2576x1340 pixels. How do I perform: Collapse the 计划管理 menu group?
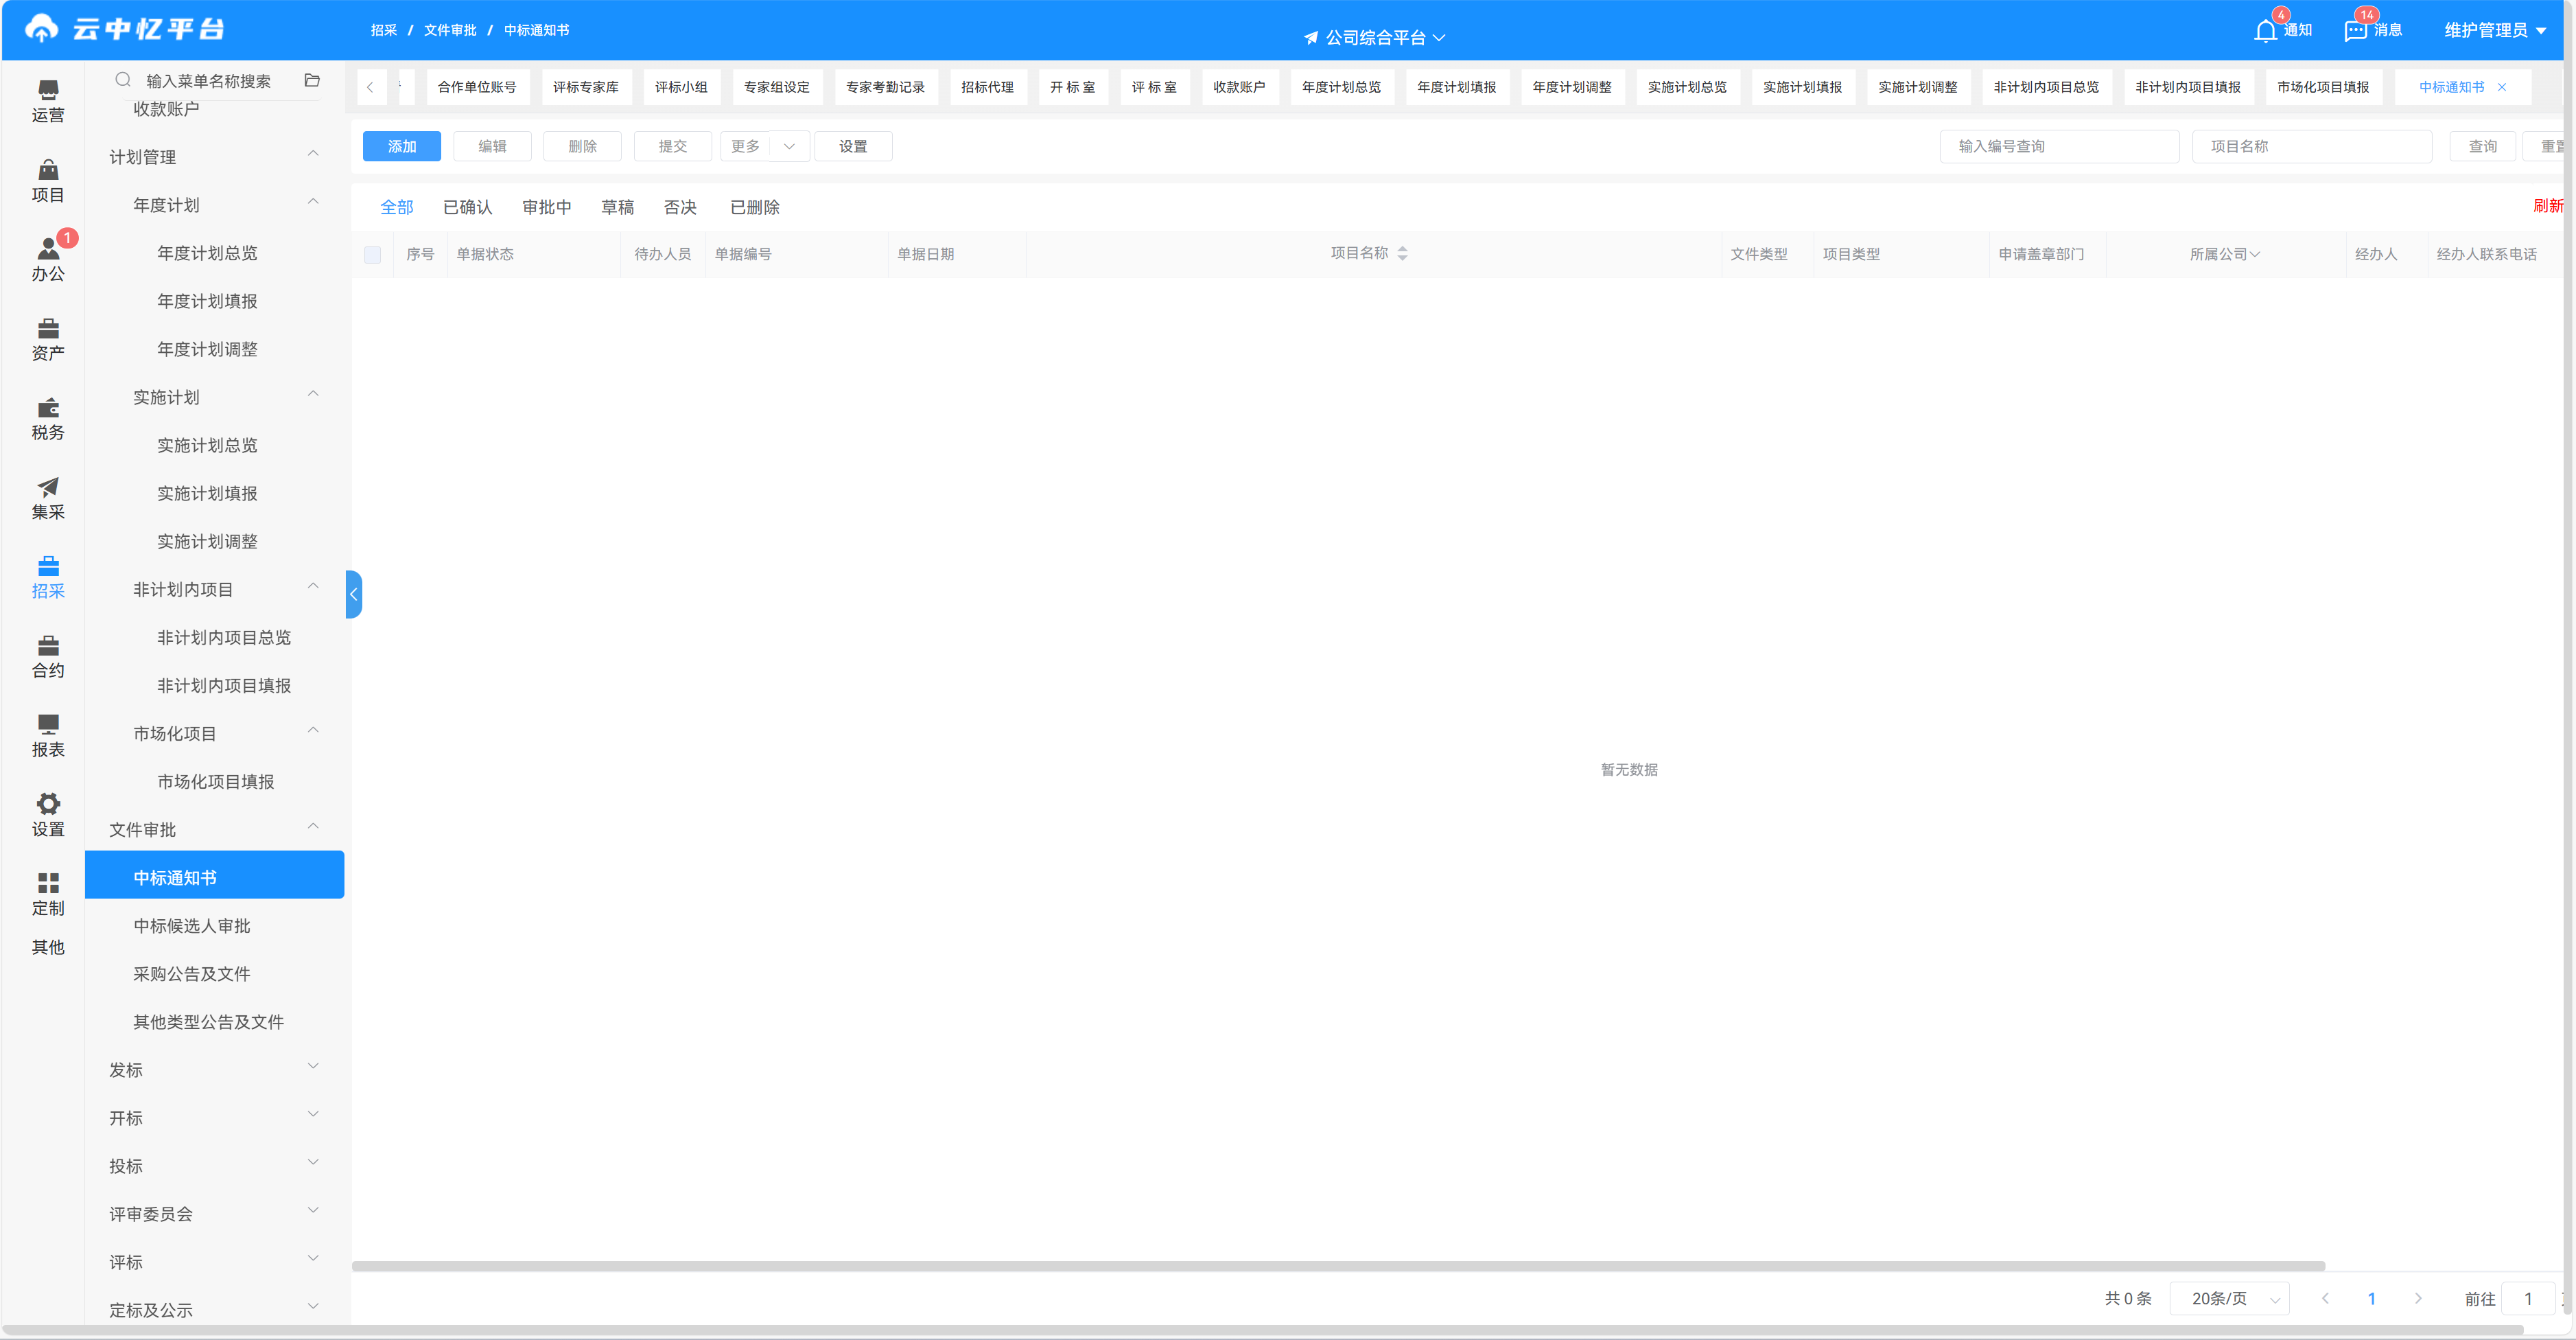pyautogui.click(x=313, y=154)
